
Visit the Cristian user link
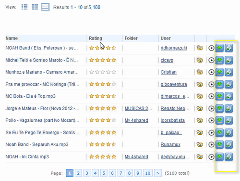point(168,72)
